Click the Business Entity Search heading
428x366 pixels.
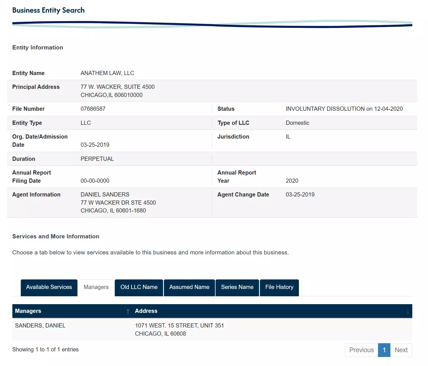click(48, 10)
